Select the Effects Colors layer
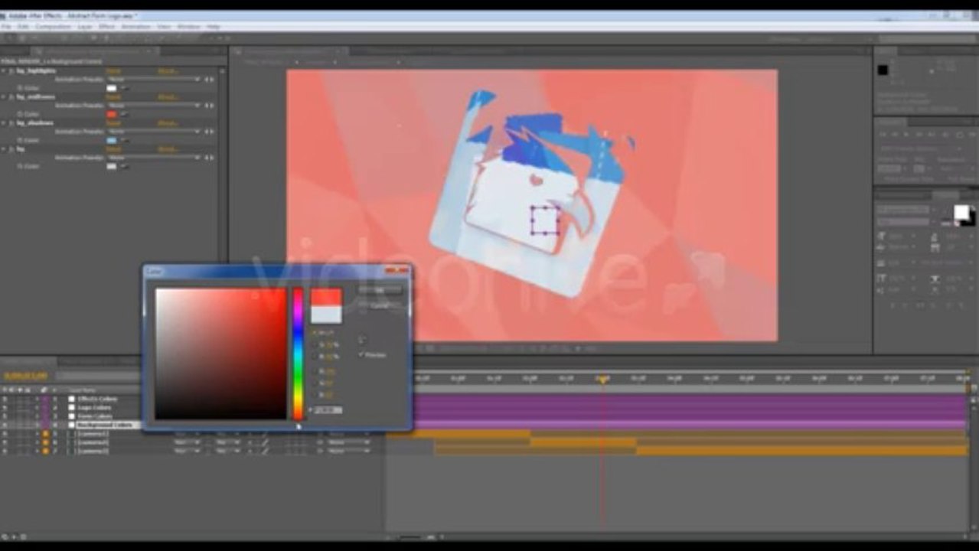Viewport: 979px width, 551px height. [x=97, y=399]
